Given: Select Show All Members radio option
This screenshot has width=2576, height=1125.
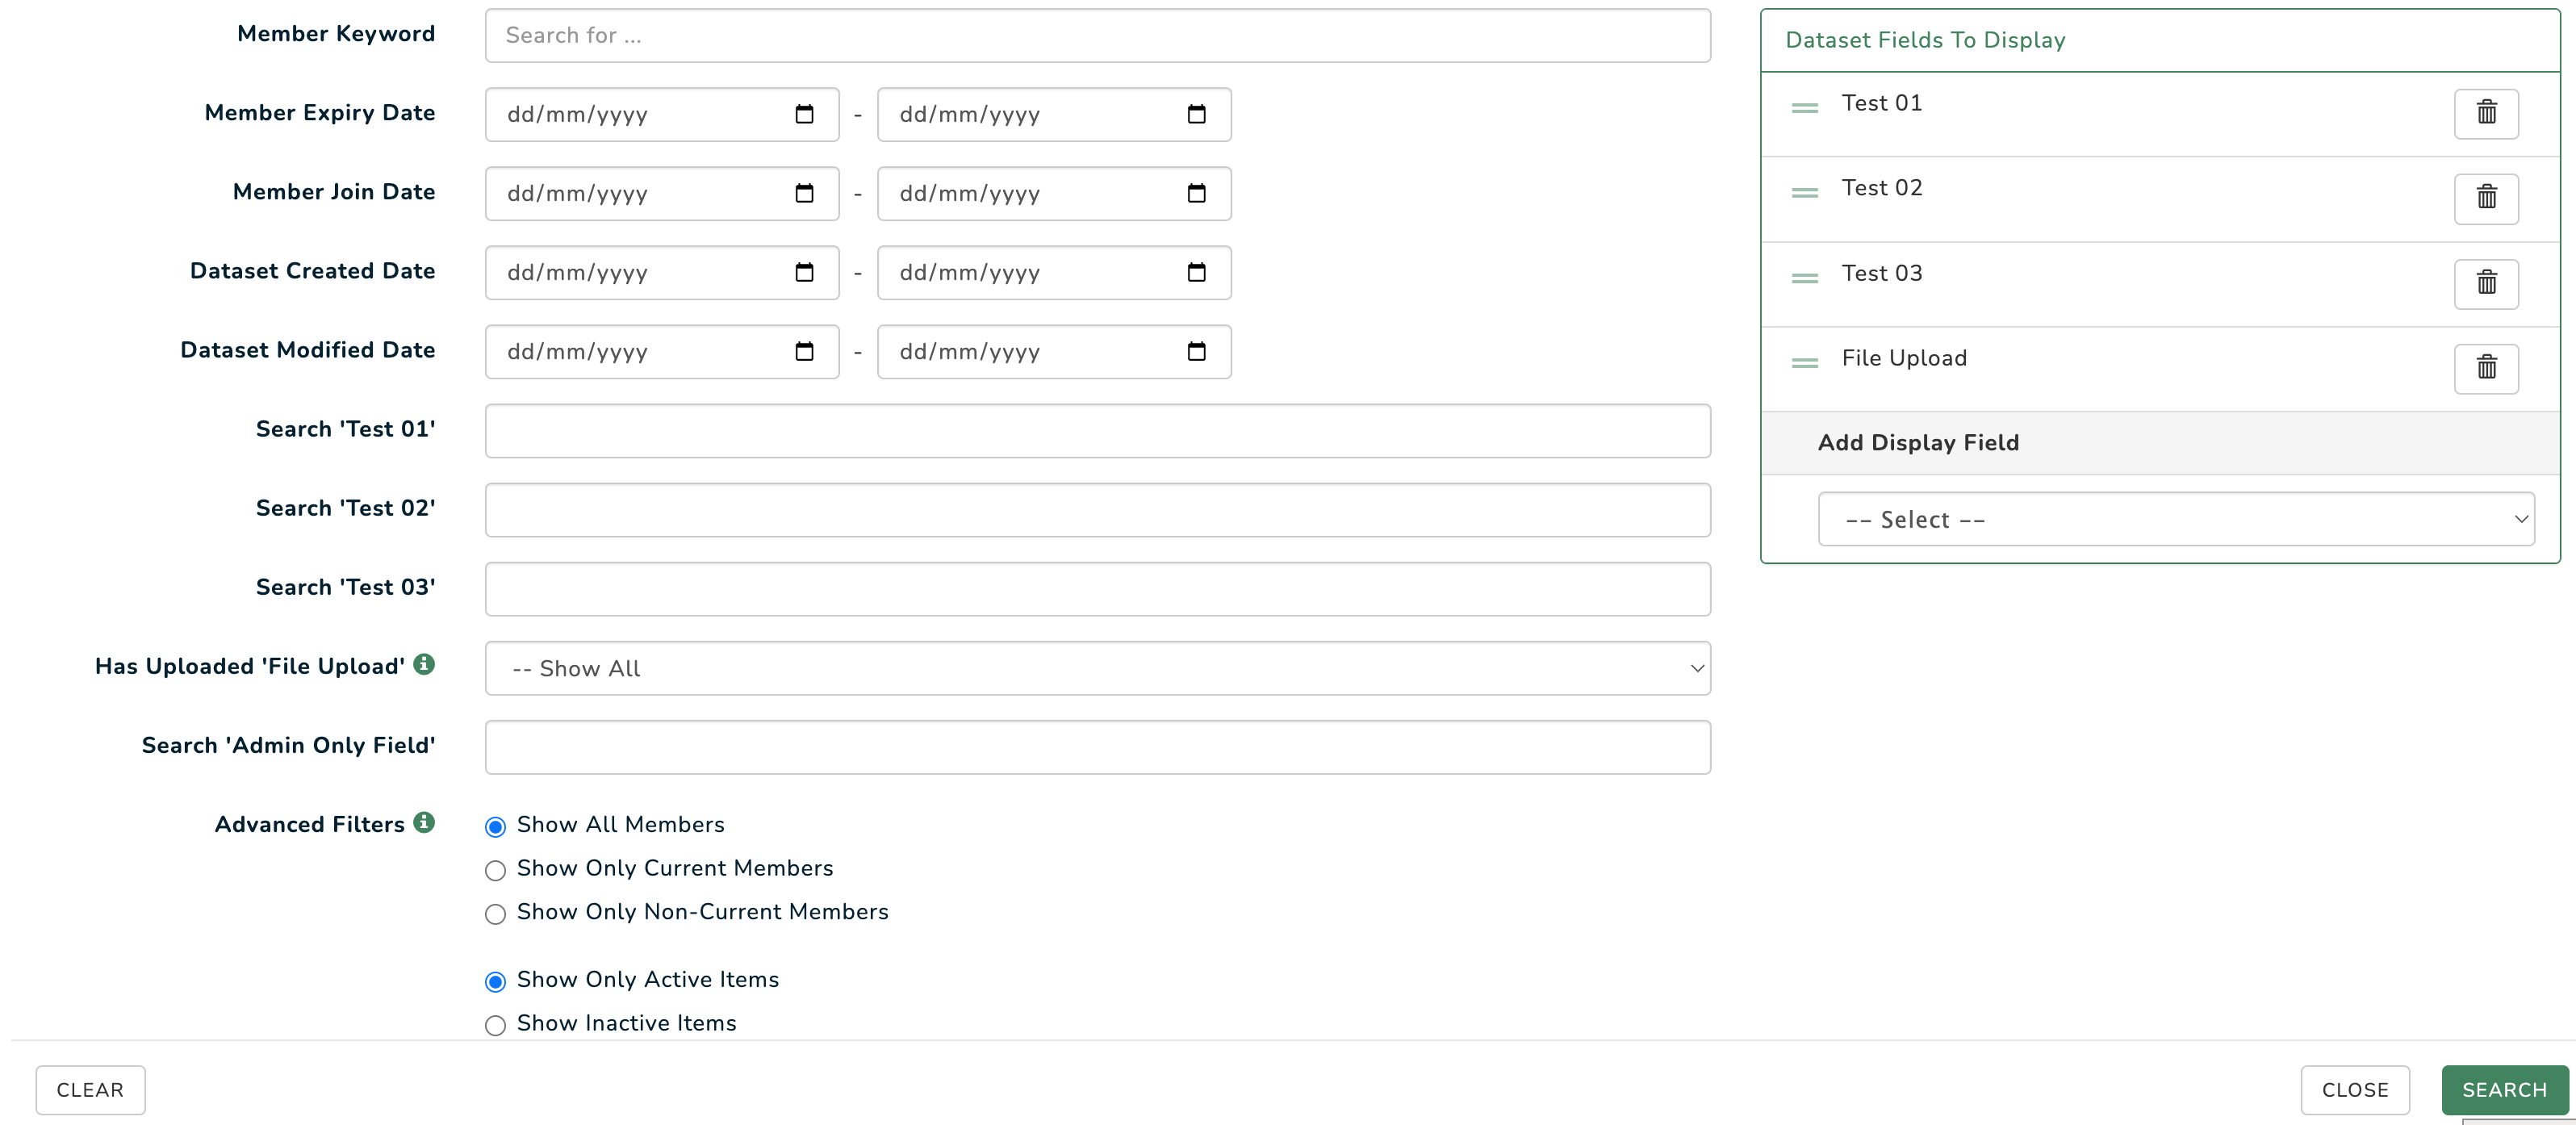Looking at the screenshot, I should pyautogui.click(x=495, y=827).
